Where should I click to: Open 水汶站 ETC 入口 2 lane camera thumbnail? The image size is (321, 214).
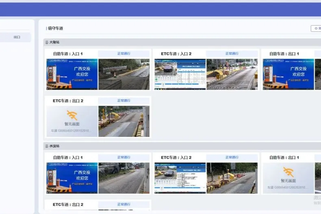pyautogui.click(x=232, y=178)
